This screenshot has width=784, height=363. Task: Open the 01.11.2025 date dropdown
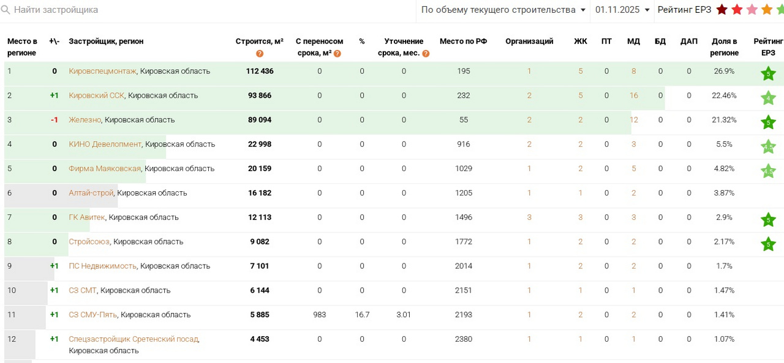tap(622, 10)
